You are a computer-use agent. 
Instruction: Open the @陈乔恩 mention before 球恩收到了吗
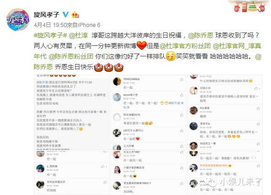click(201, 35)
